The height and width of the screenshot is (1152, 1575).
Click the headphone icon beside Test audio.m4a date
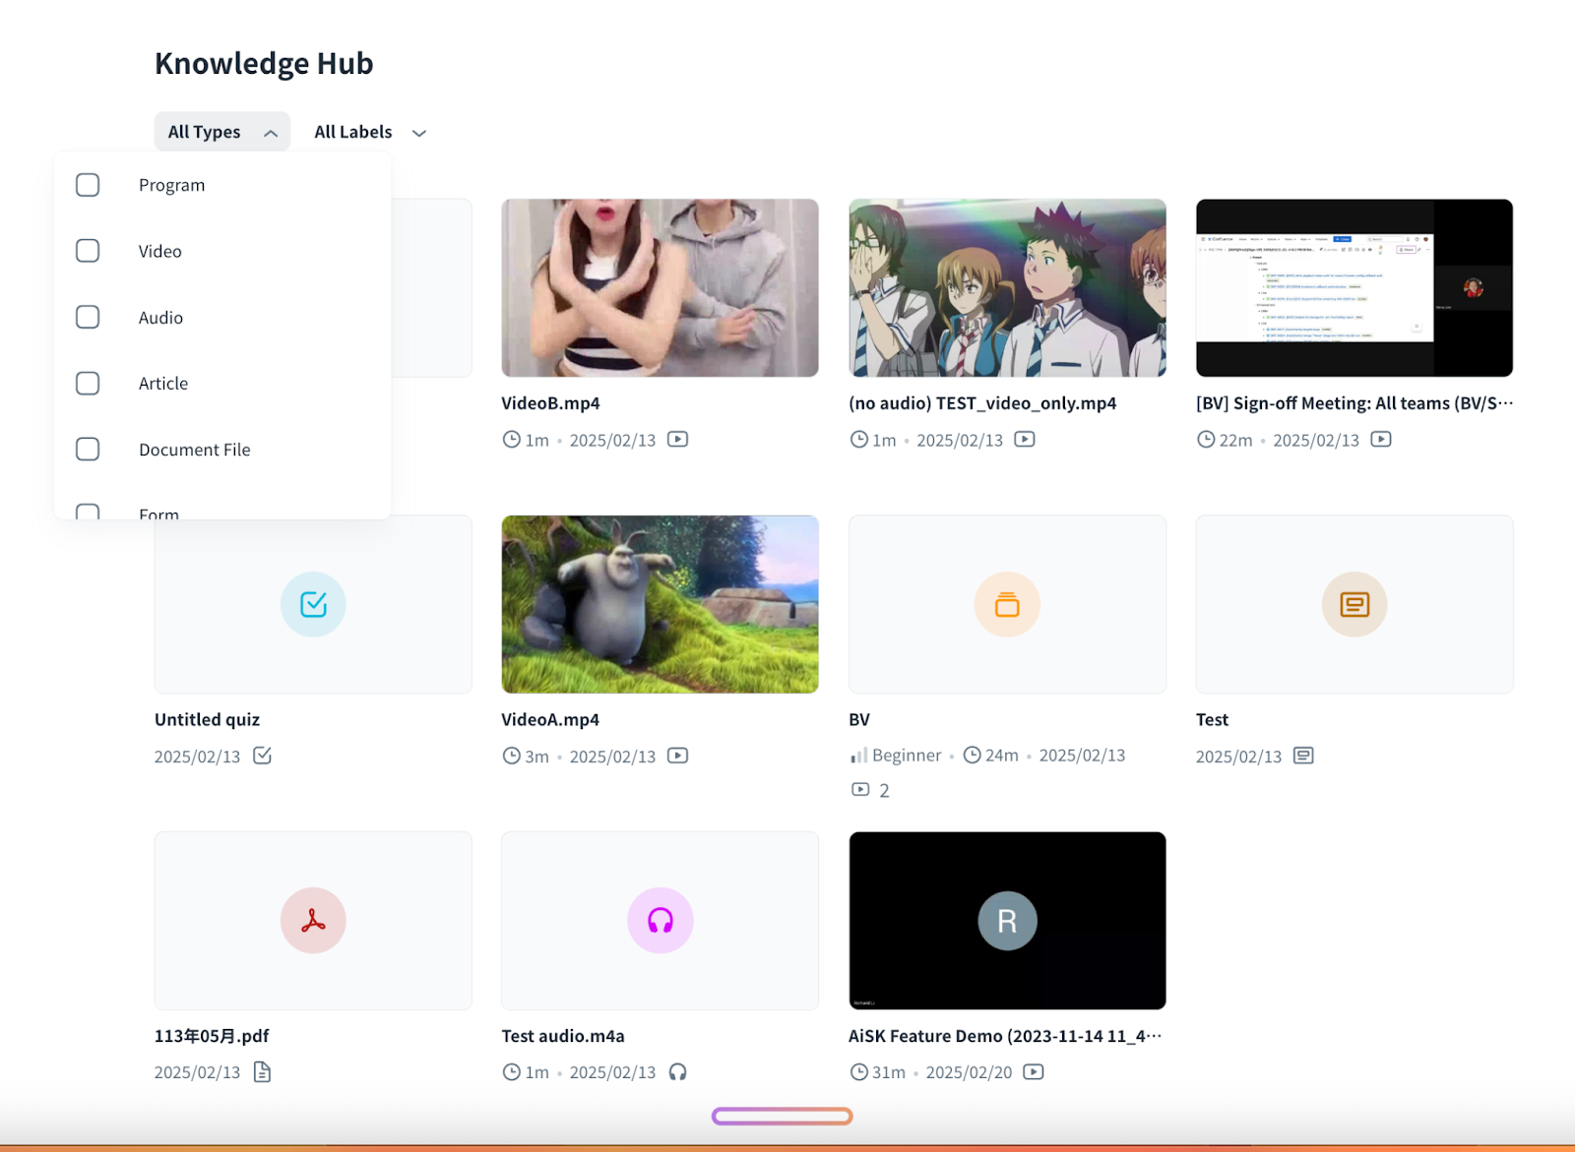point(677,1072)
